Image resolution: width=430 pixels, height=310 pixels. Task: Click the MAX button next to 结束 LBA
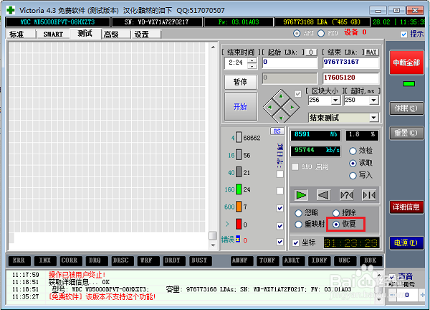click(371, 52)
